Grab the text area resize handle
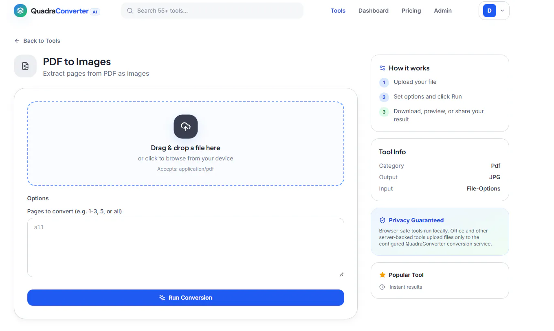 (x=341, y=274)
